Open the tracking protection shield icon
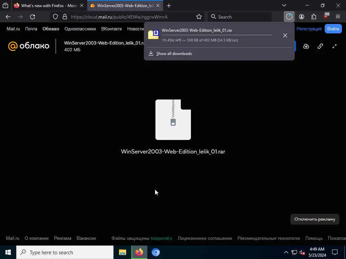 pos(55,17)
